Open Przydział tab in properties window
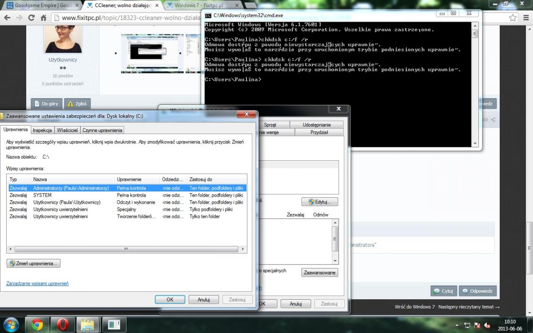 click(x=319, y=132)
